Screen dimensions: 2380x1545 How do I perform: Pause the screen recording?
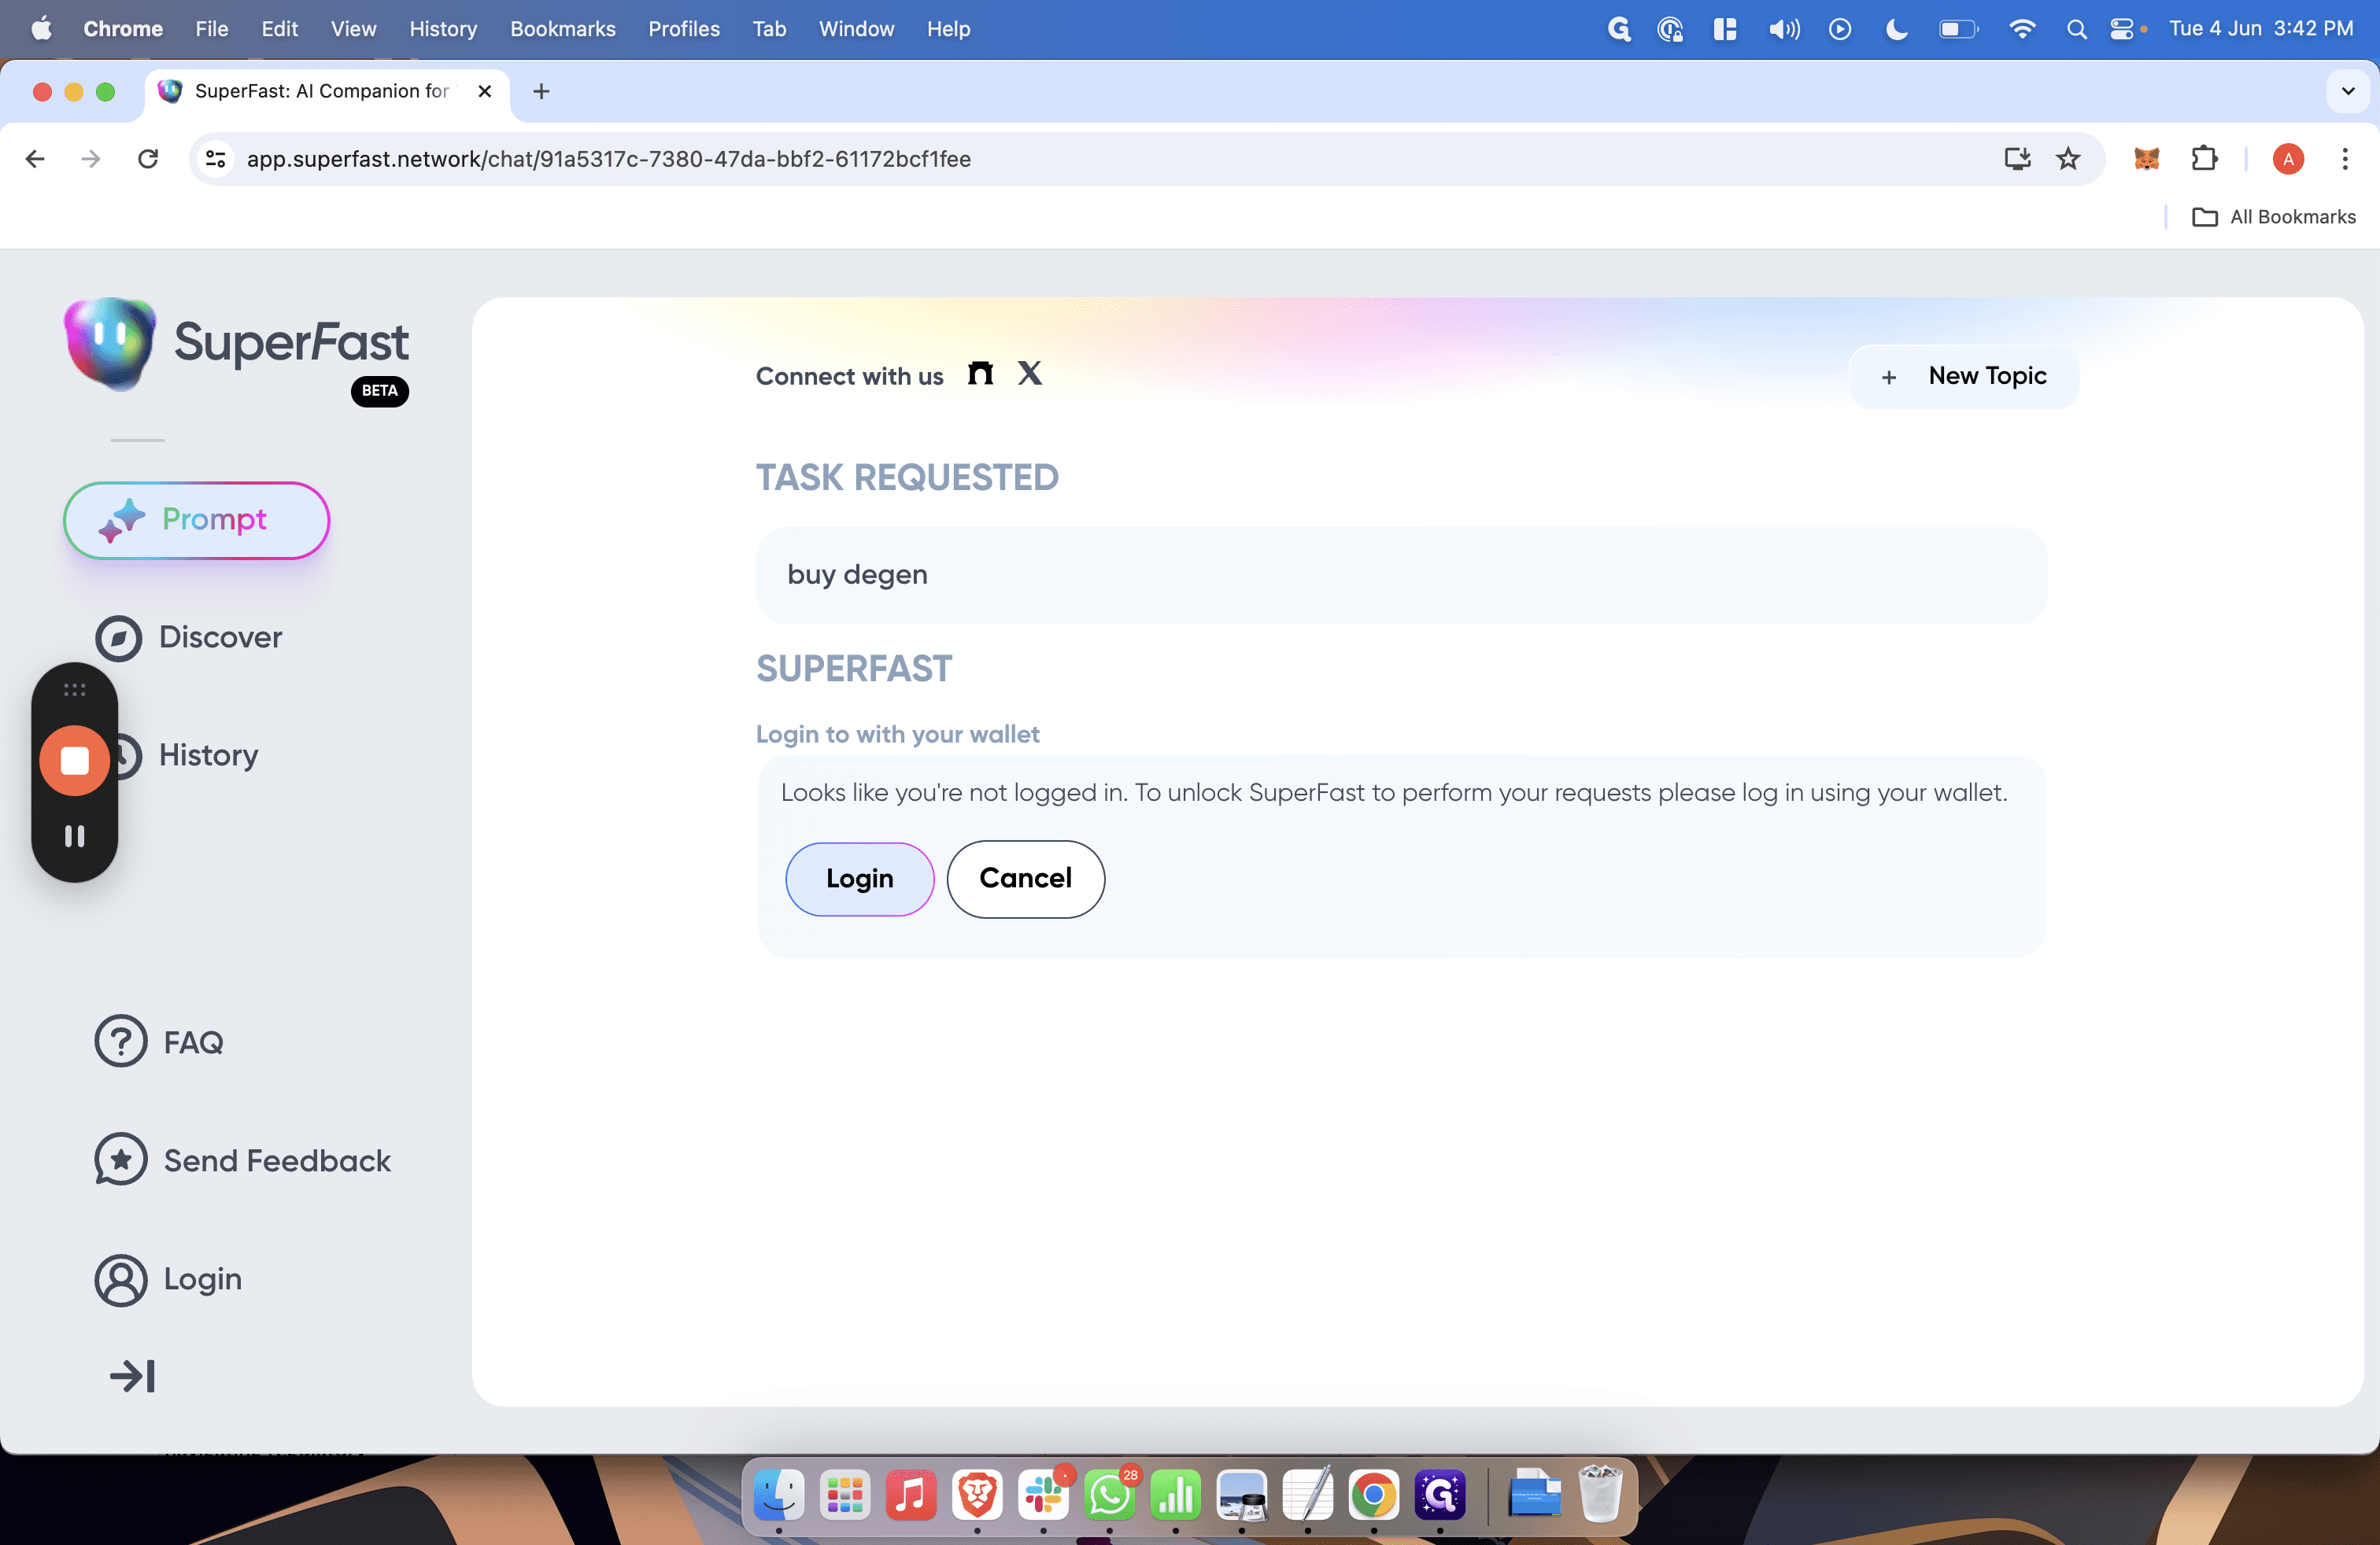click(x=74, y=835)
